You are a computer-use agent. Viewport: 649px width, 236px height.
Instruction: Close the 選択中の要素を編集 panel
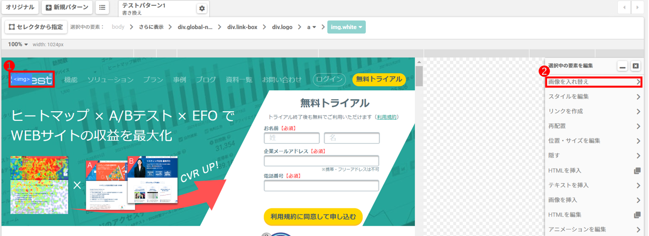pos(635,66)
